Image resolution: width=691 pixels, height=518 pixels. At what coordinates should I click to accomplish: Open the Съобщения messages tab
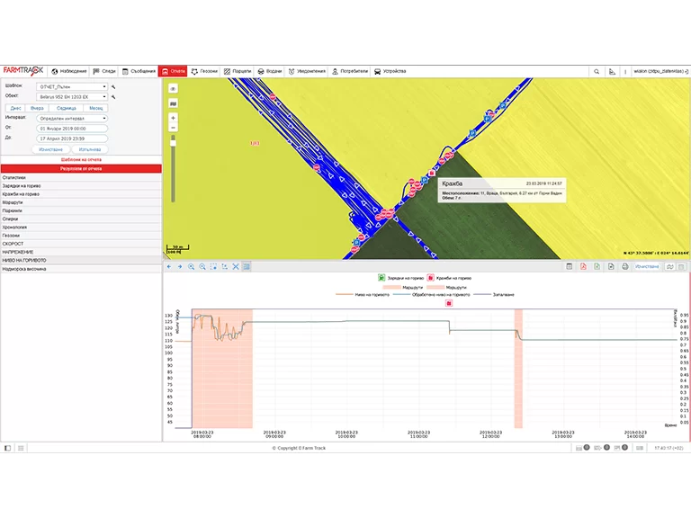[139, 71]
